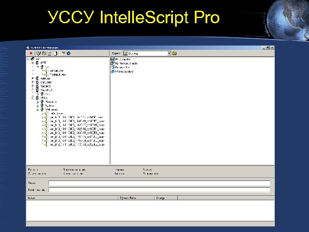Viewport: 309px width, 232px height.
Task: Collapse the root tree node
Action: 28,59
